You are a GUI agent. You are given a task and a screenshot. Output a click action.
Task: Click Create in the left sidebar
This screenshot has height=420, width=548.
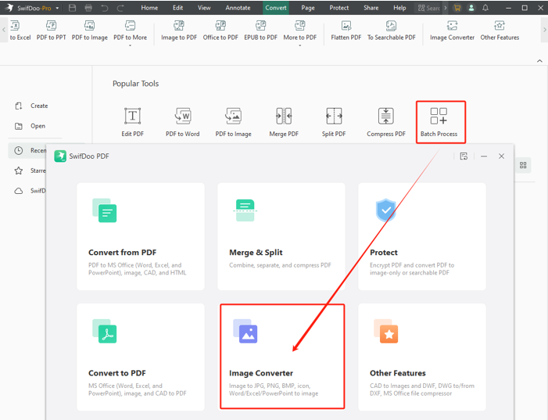[x=31, y=106]
